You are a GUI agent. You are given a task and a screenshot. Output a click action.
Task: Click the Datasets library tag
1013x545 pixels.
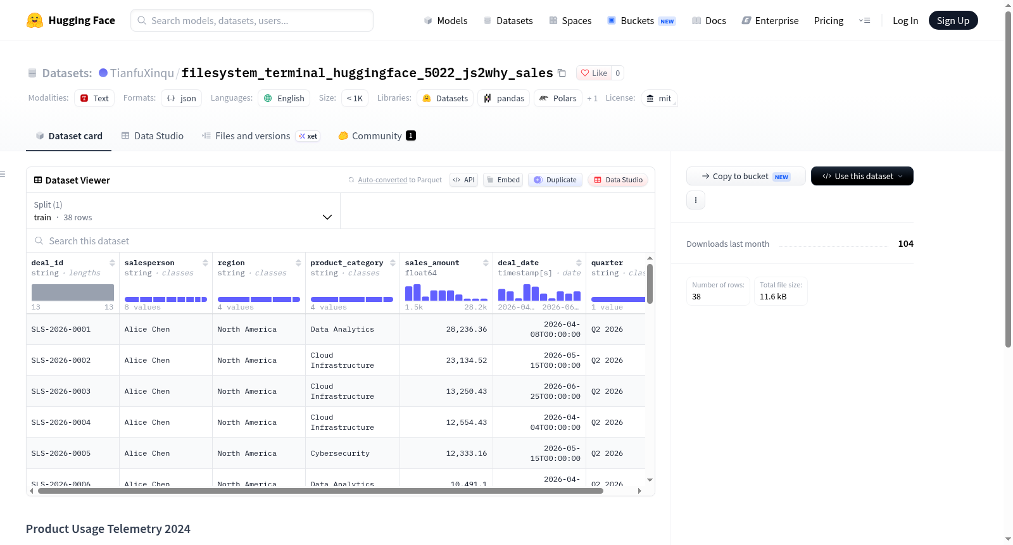(x=445, y=98)
